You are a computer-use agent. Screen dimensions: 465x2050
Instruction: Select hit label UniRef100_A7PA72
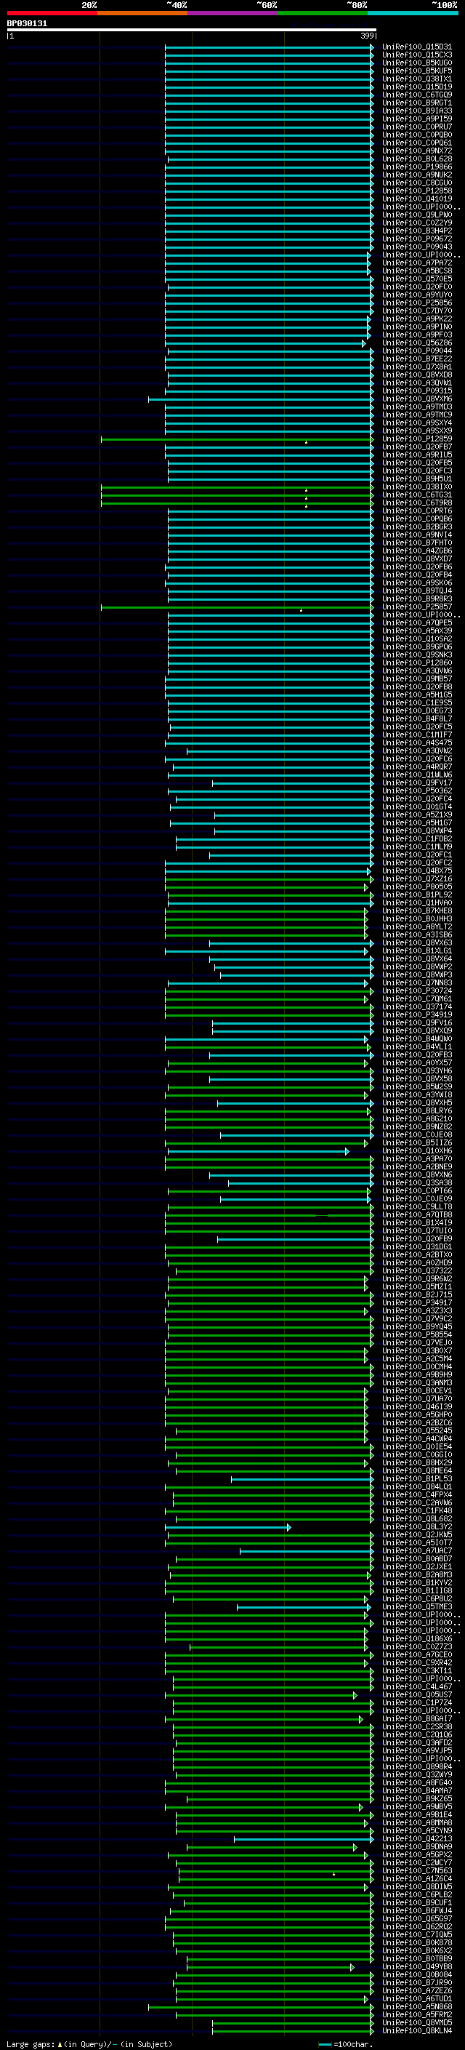click(417, 263)
